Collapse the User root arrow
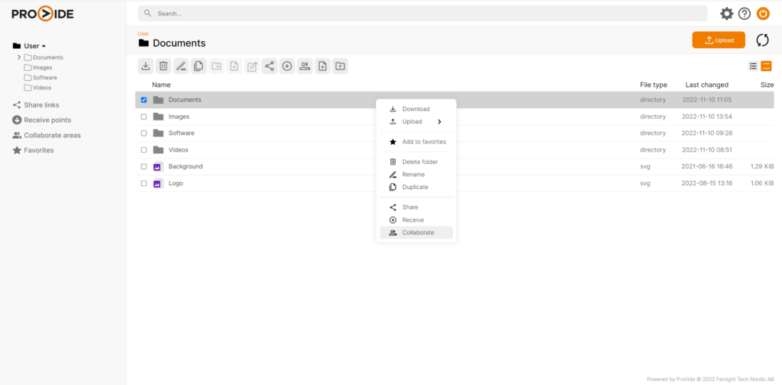782x385 pixels. (x=44, y=47)
